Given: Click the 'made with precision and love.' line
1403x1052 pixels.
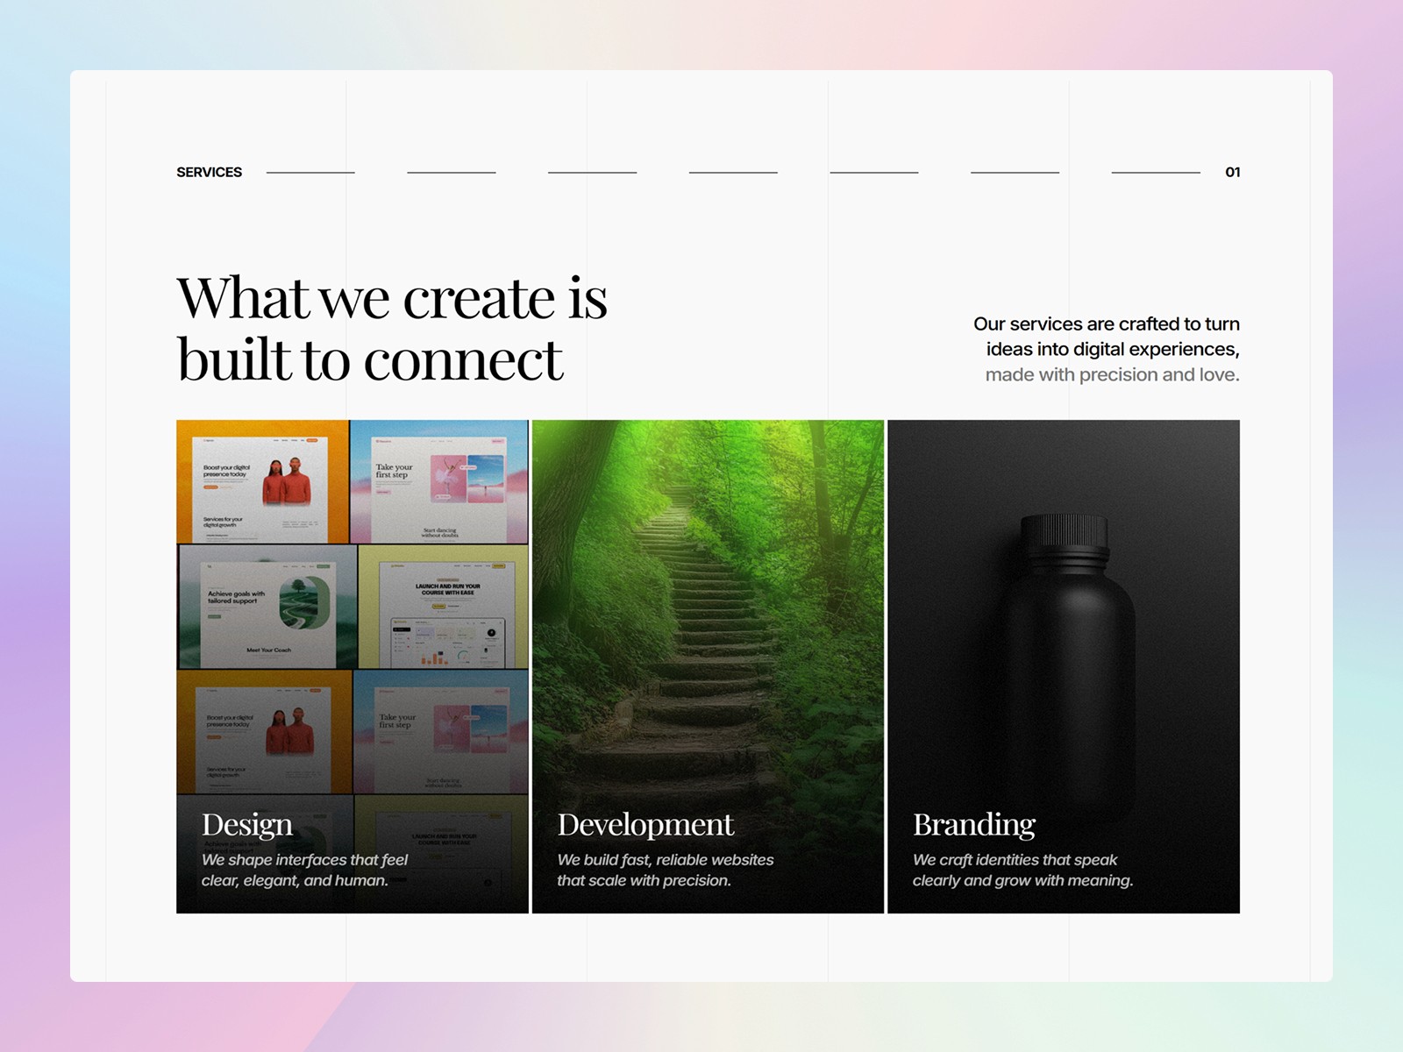Looking at the screenshot, I should [x=1112, y=374].
